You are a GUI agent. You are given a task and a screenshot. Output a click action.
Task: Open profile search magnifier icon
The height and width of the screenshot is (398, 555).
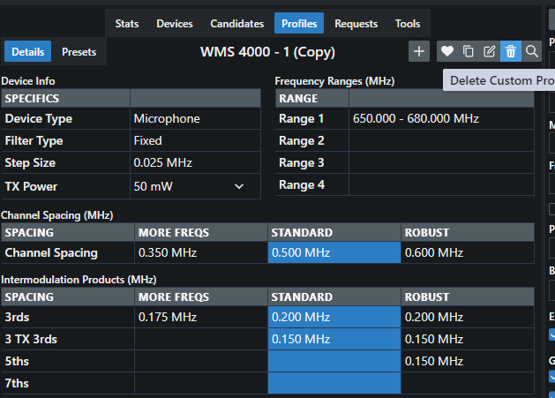pos(531,51)
